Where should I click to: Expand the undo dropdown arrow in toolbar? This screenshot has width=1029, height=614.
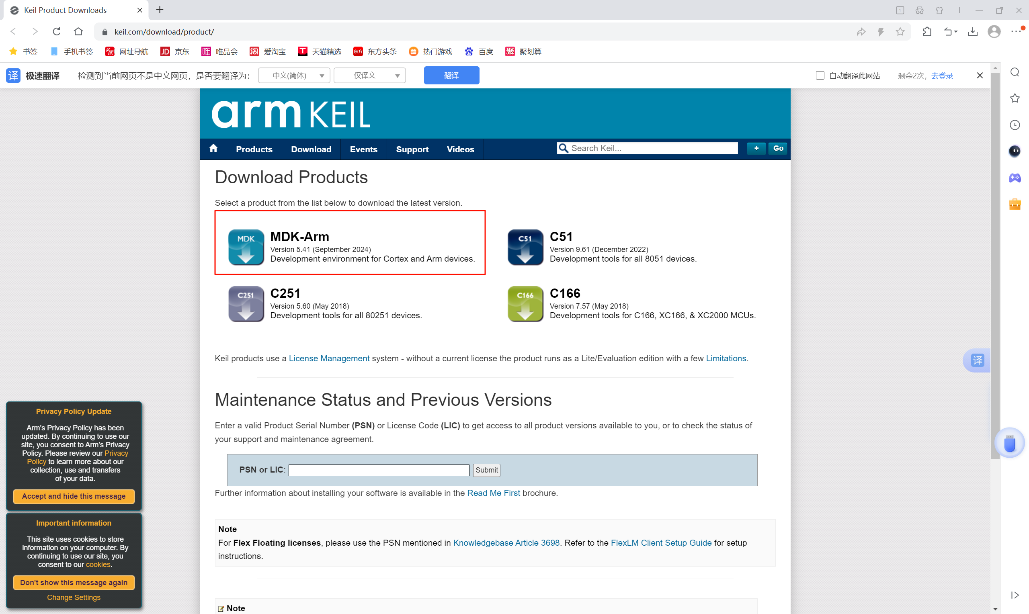pyautogui.click(x=956, y=32)
